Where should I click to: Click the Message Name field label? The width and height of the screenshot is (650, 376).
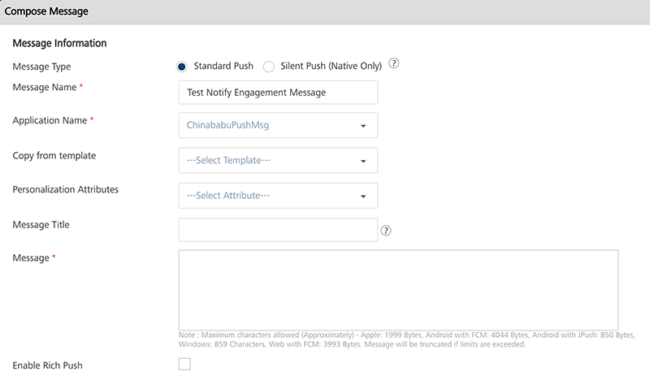tap(46, 86)
